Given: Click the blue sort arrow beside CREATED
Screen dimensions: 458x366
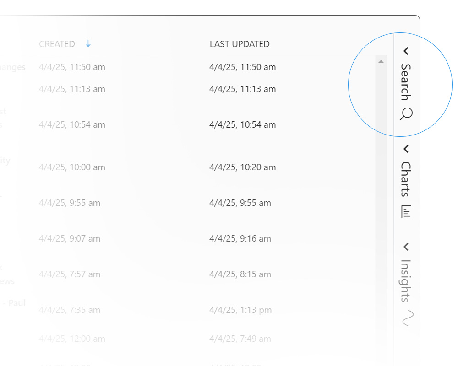Looking at the screenshot, I should pyautogui.click(x=88, y=44).
